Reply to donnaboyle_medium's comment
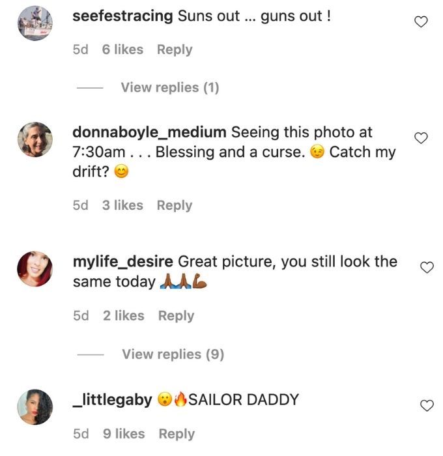The height and width of the screenshot is (456, 443). pyautogui.click(x=175, y=206)
